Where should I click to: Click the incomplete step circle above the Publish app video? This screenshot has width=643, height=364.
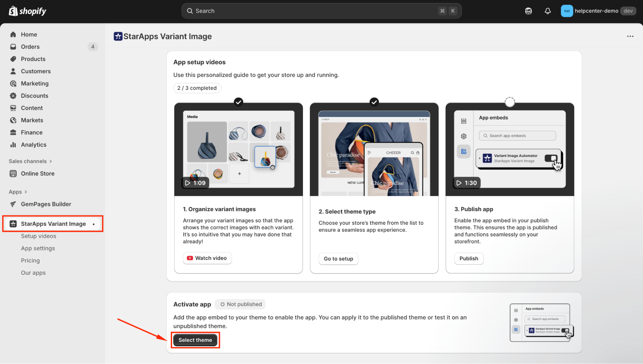(x=510, y=102)
